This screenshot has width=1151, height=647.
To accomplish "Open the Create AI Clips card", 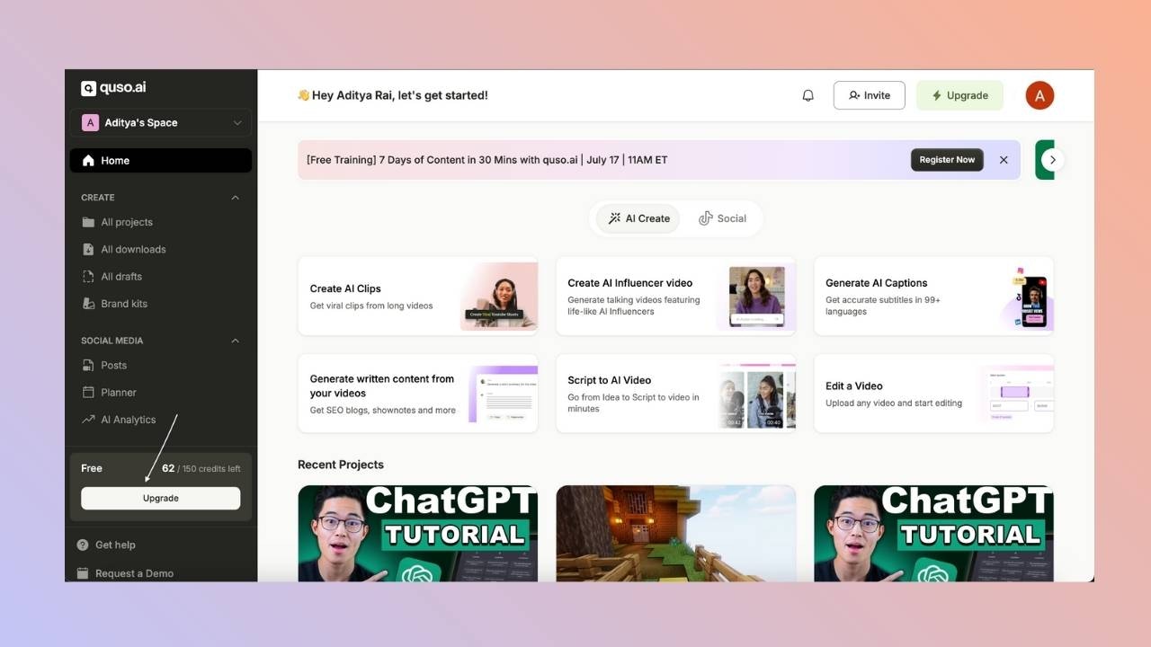I will click(418, 296).
